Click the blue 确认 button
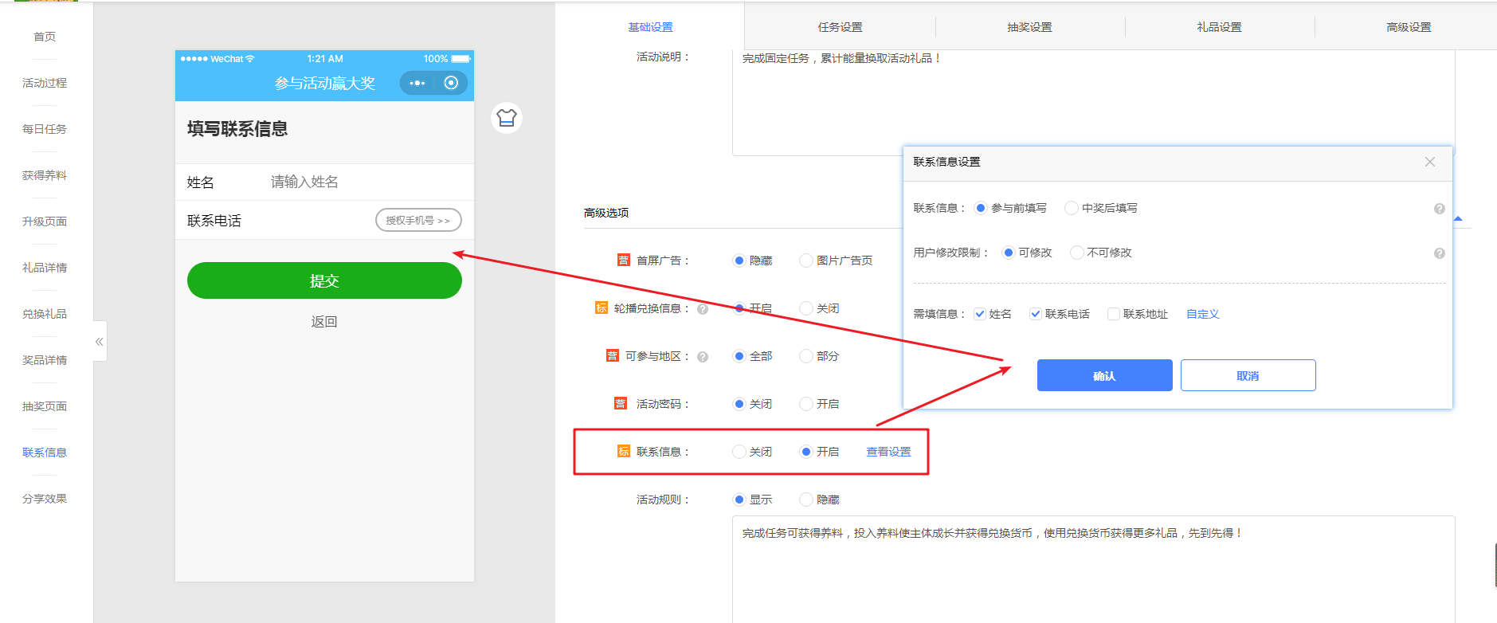The height and width of the screenshot is (623, 1497). click(1104, 375)
